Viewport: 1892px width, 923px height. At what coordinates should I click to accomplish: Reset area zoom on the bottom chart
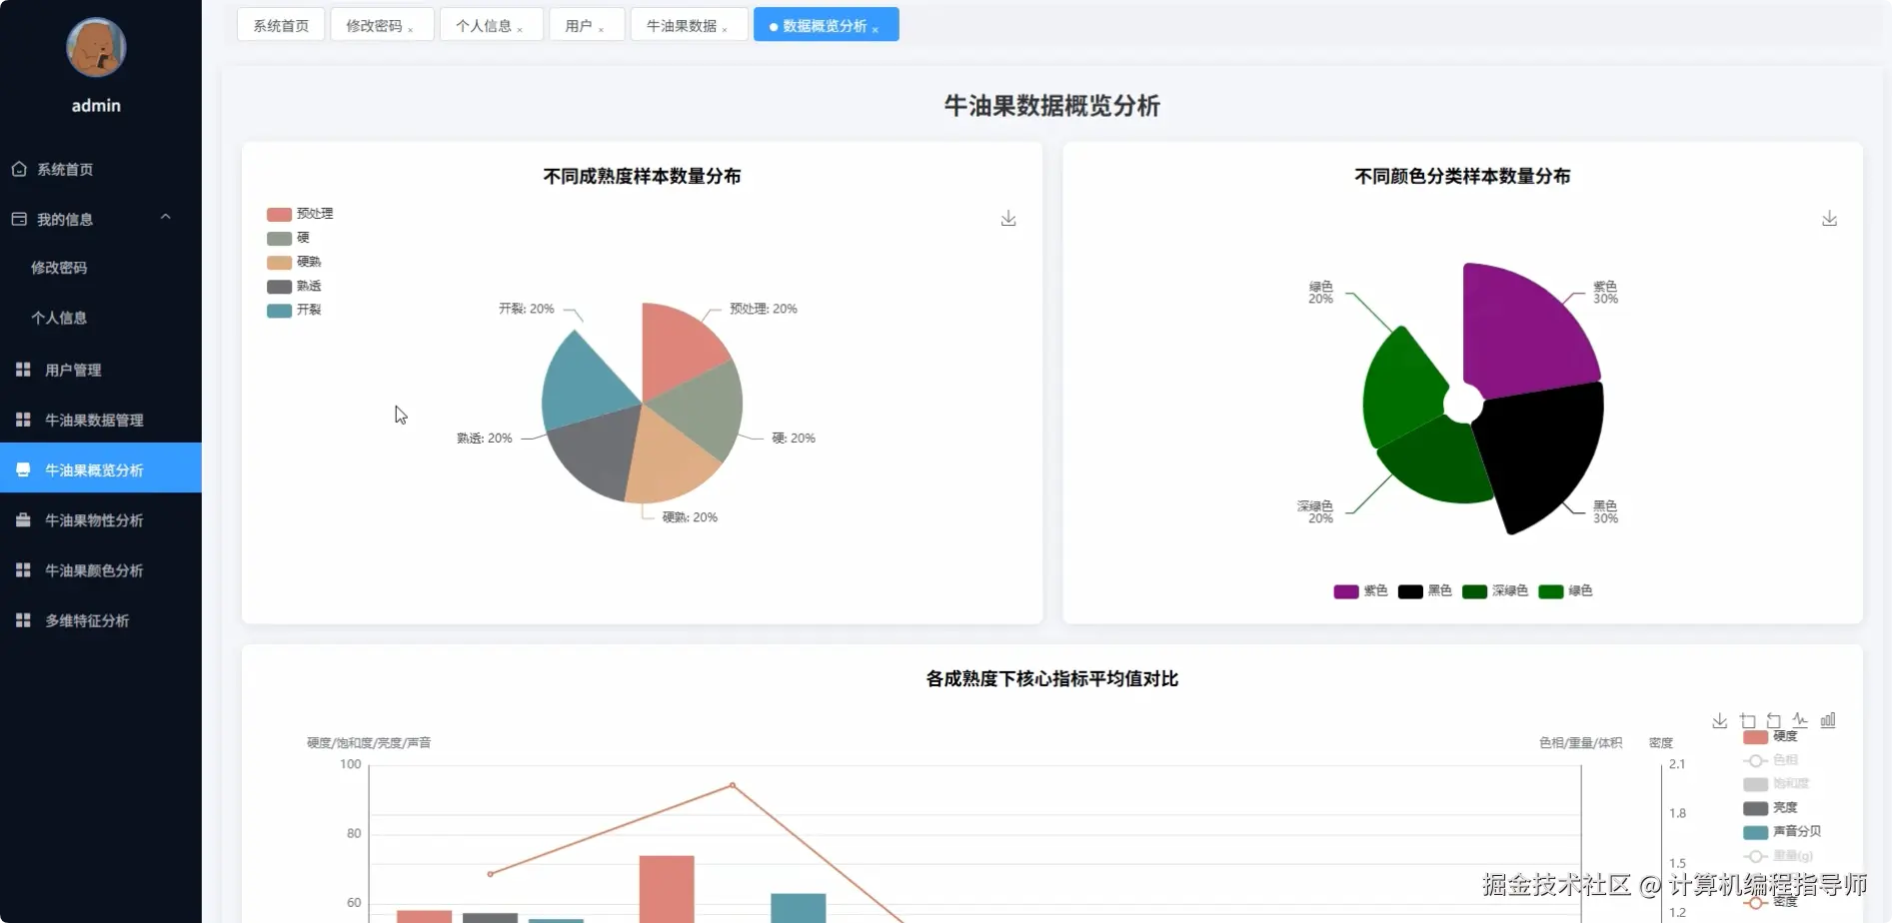[x=1774, y=720]
